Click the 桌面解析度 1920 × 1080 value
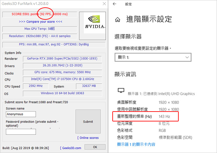The image size is (217, 153). [169, 102]
